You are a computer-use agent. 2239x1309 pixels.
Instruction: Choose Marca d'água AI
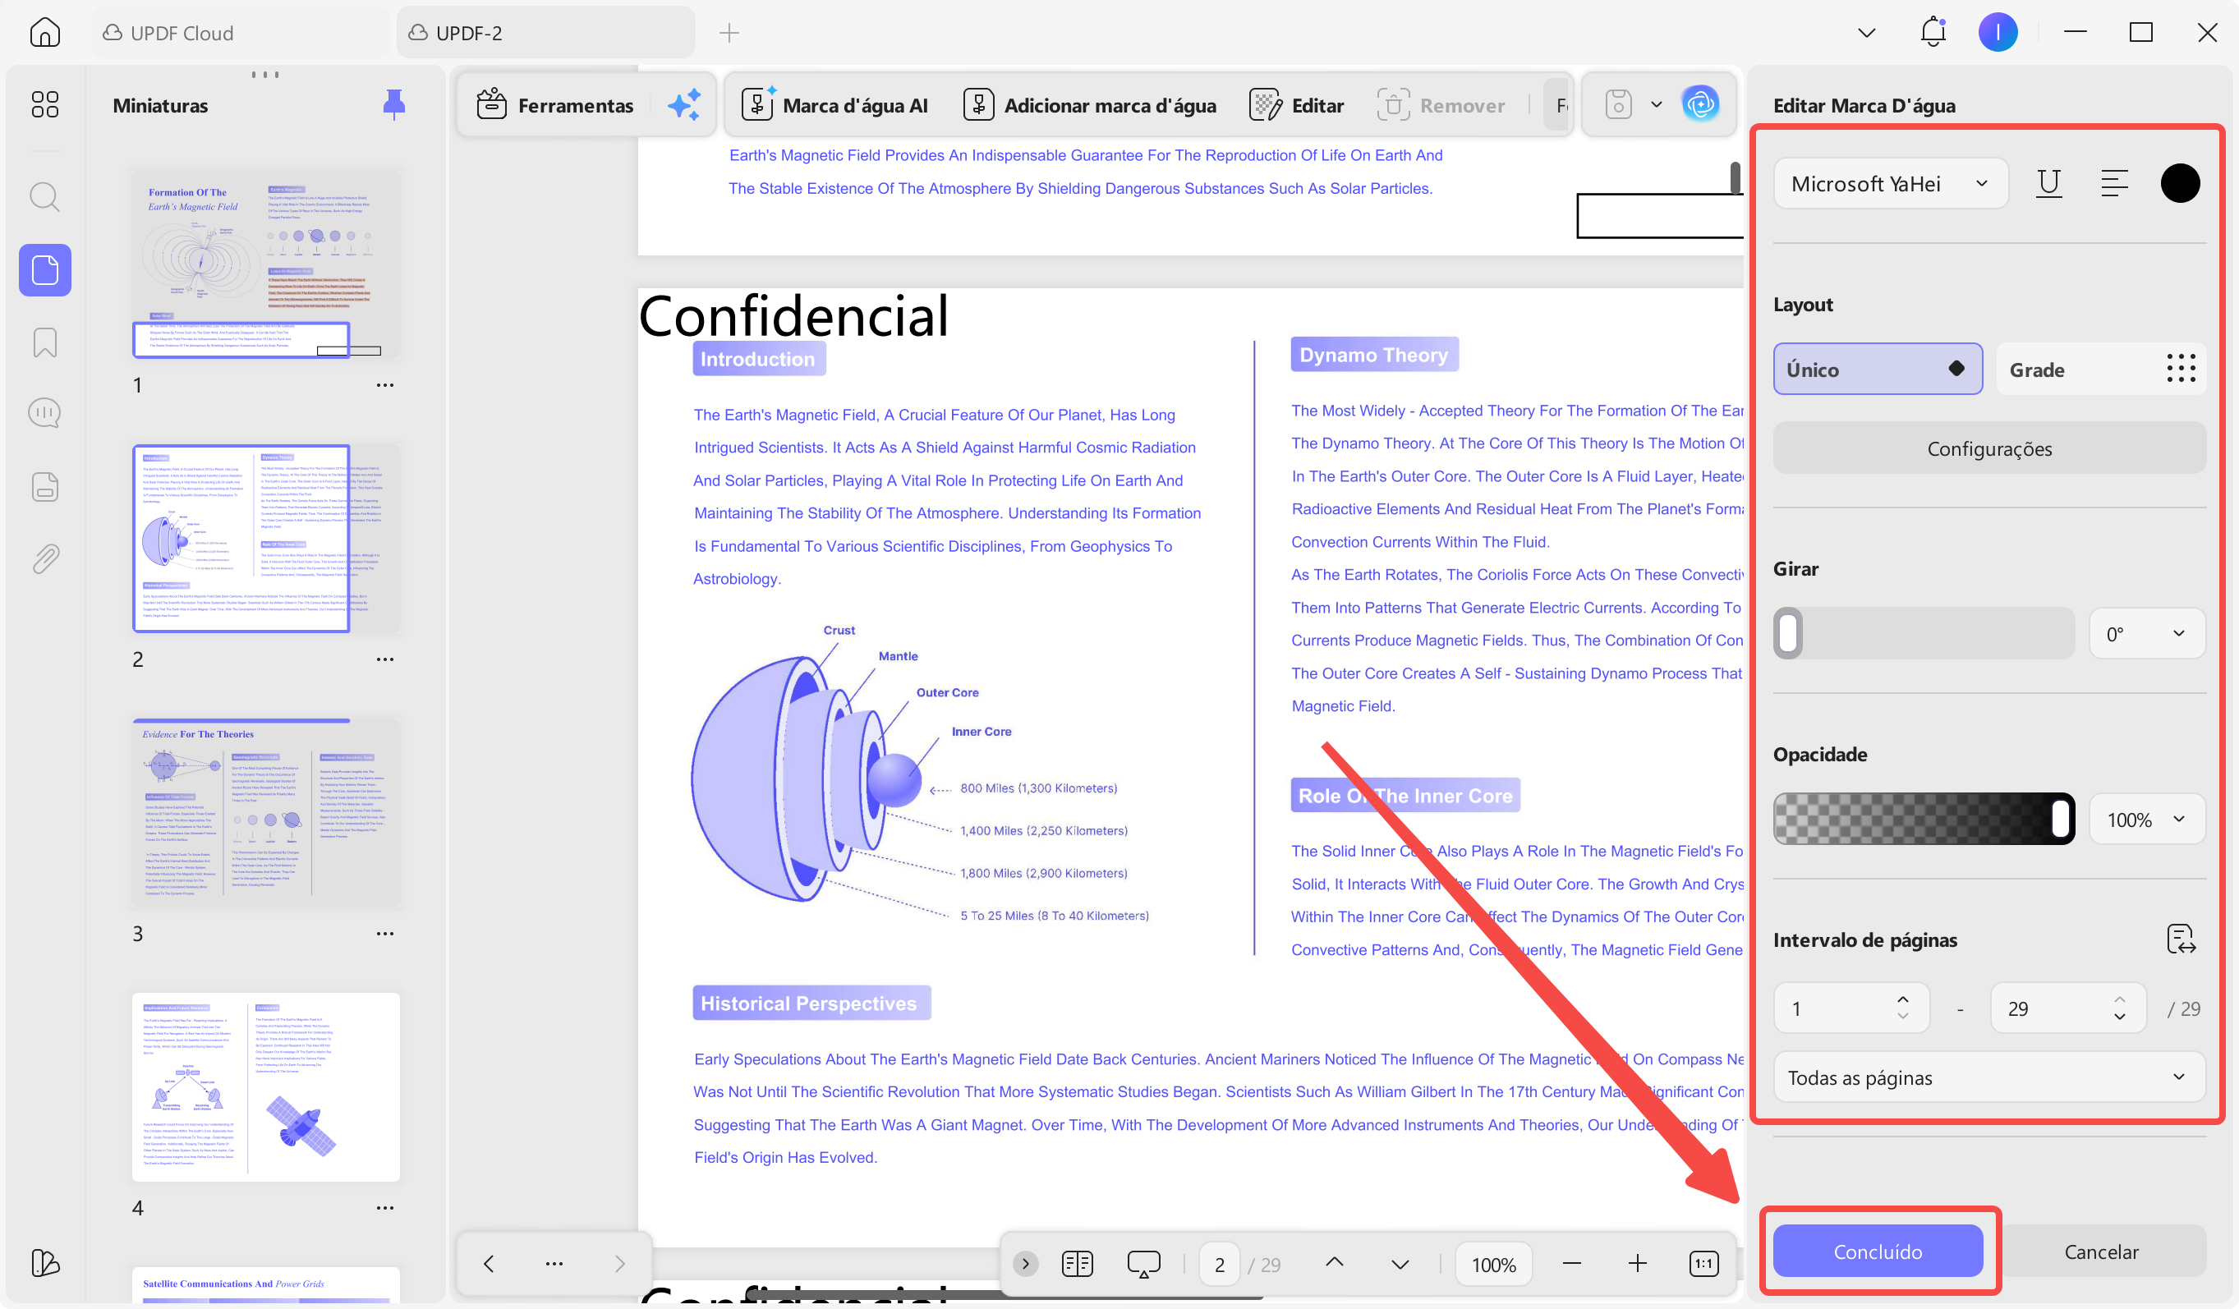coord(834,105)
